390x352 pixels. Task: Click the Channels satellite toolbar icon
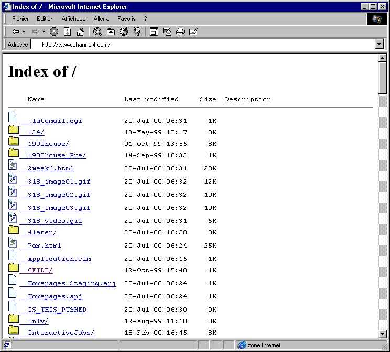pyautogui.click(x=137, y=31)
